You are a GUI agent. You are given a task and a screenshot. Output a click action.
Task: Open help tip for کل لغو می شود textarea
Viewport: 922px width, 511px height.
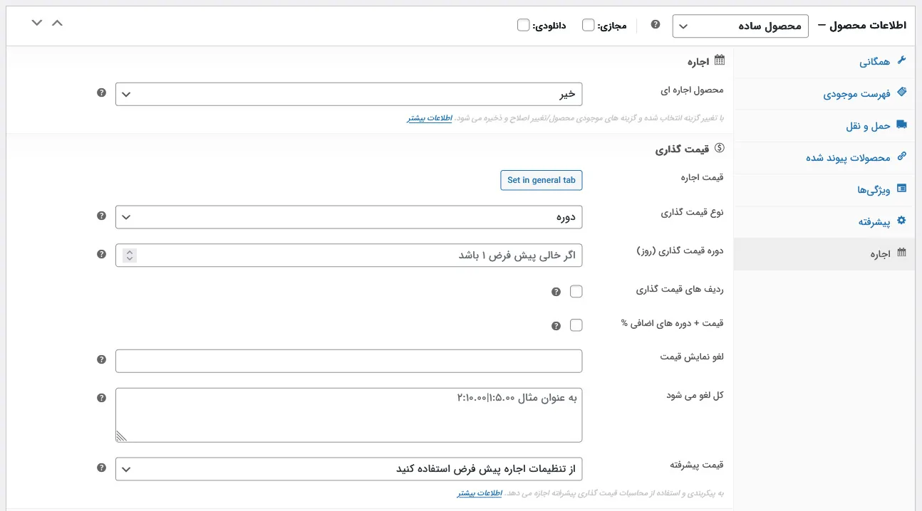click(101, 398)
